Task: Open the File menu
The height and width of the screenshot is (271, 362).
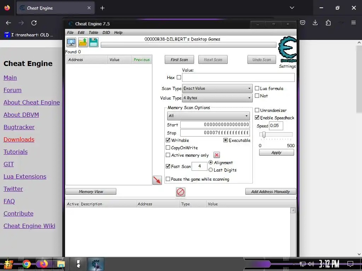Action: coord(70,32)
